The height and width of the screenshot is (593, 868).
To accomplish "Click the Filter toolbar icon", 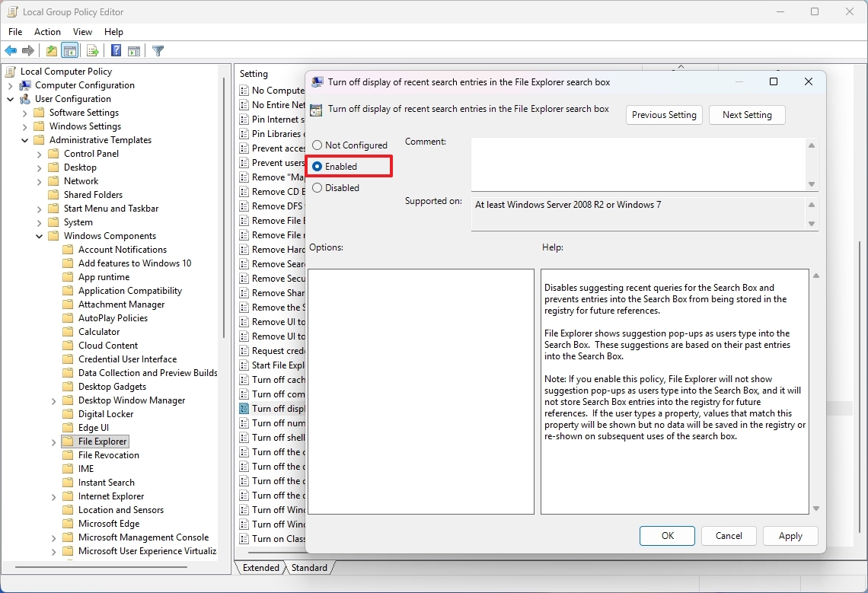I will [158, 50].
